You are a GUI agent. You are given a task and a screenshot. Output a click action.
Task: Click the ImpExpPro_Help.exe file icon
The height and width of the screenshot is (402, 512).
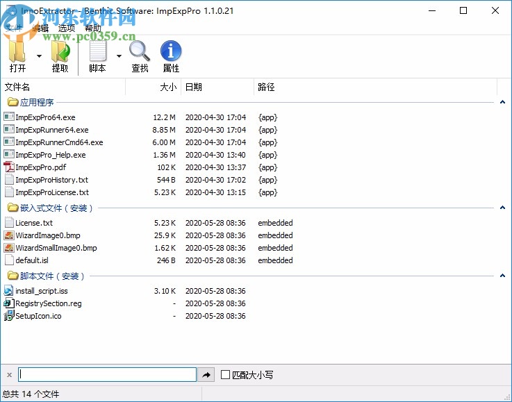[9, 154]
